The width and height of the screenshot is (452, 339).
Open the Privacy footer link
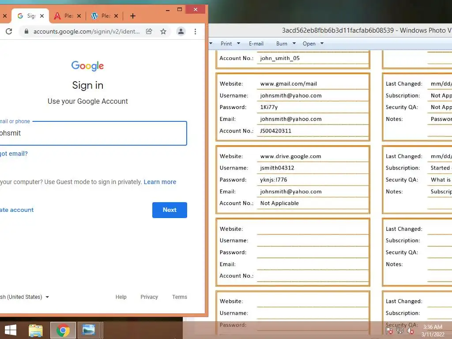click(x=149, y=297)
